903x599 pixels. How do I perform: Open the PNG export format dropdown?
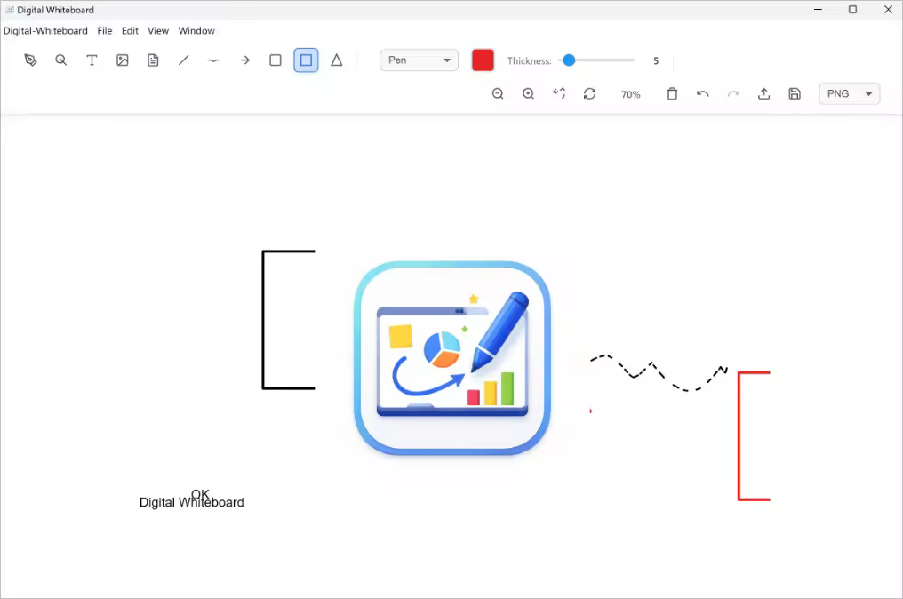coord(848,92)
